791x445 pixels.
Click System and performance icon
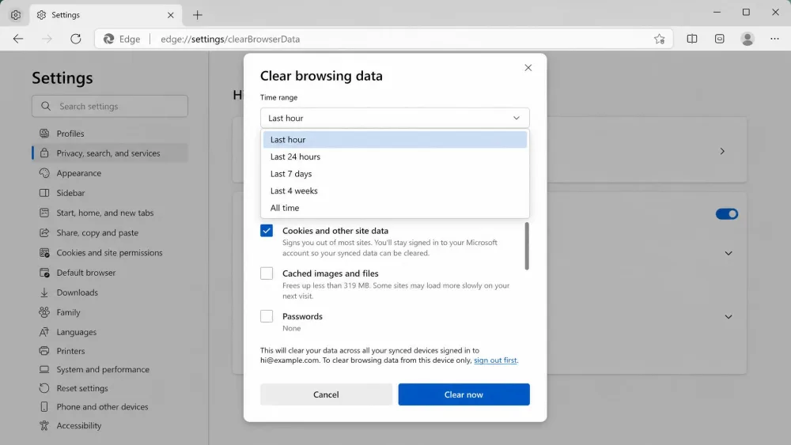tap(44, 369)
